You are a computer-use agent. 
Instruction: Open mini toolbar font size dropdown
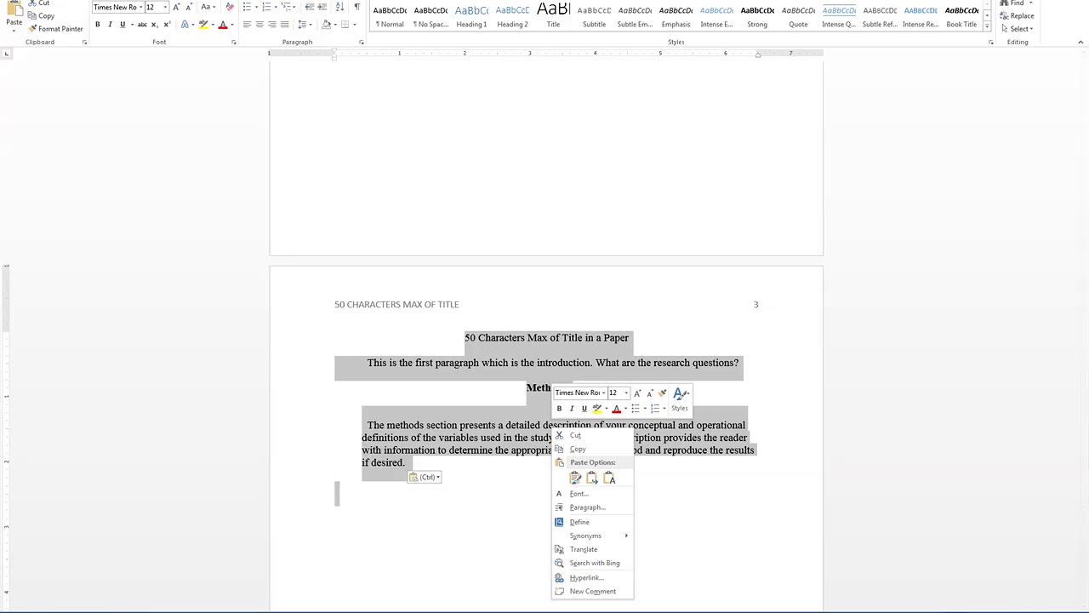tap(625, 392)
